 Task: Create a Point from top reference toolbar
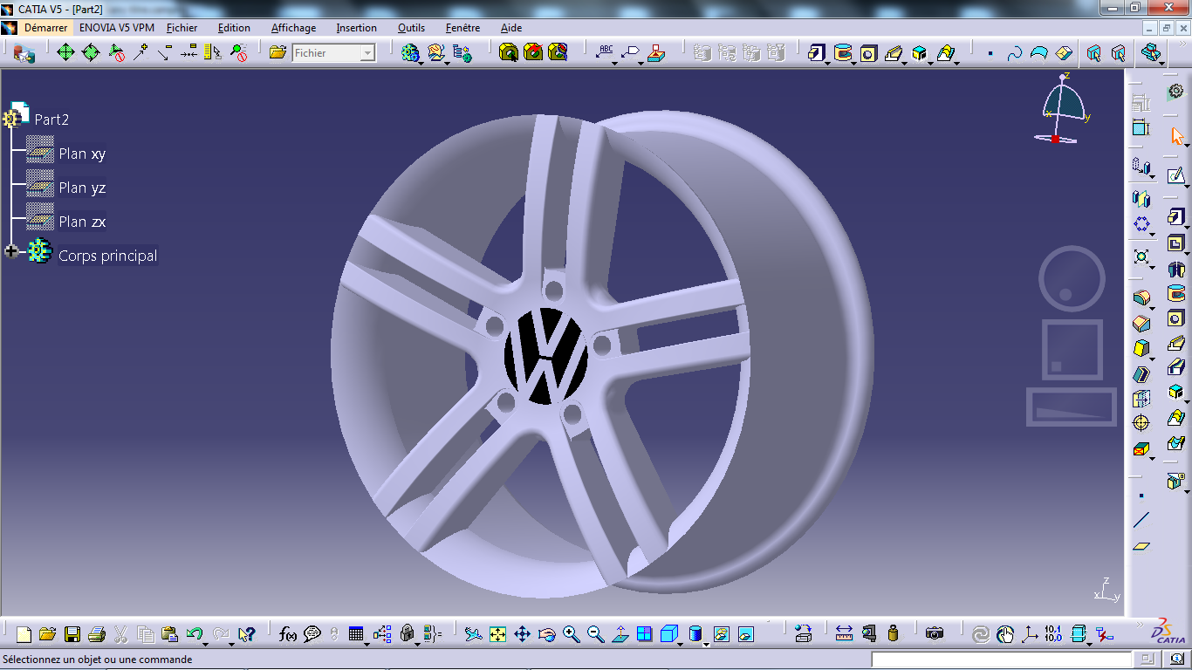990,53
